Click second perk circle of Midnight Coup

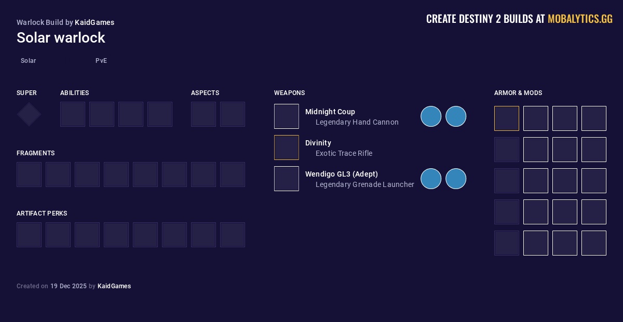click(x=456, y=116)
